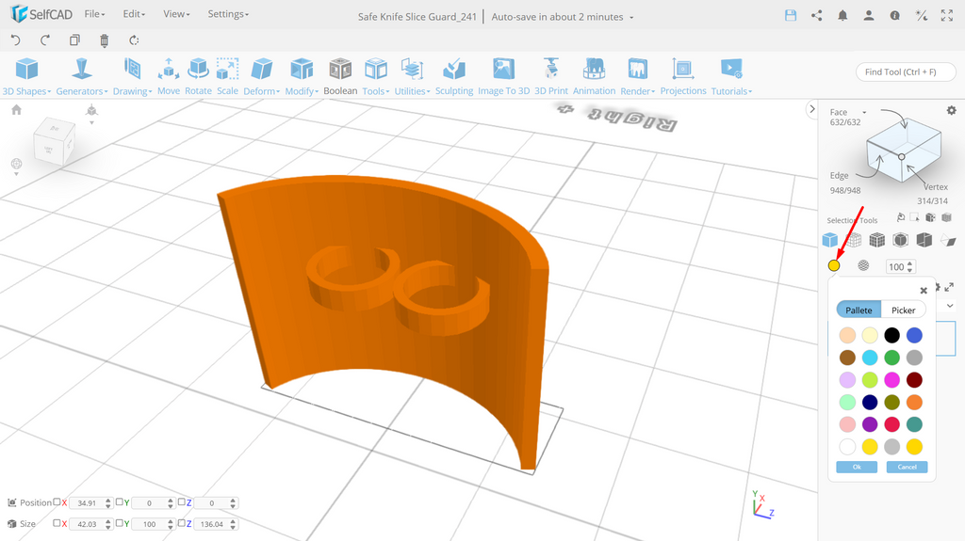Confirm color with Ok button
Screen dimensions: 965x541
click(857, 467)
